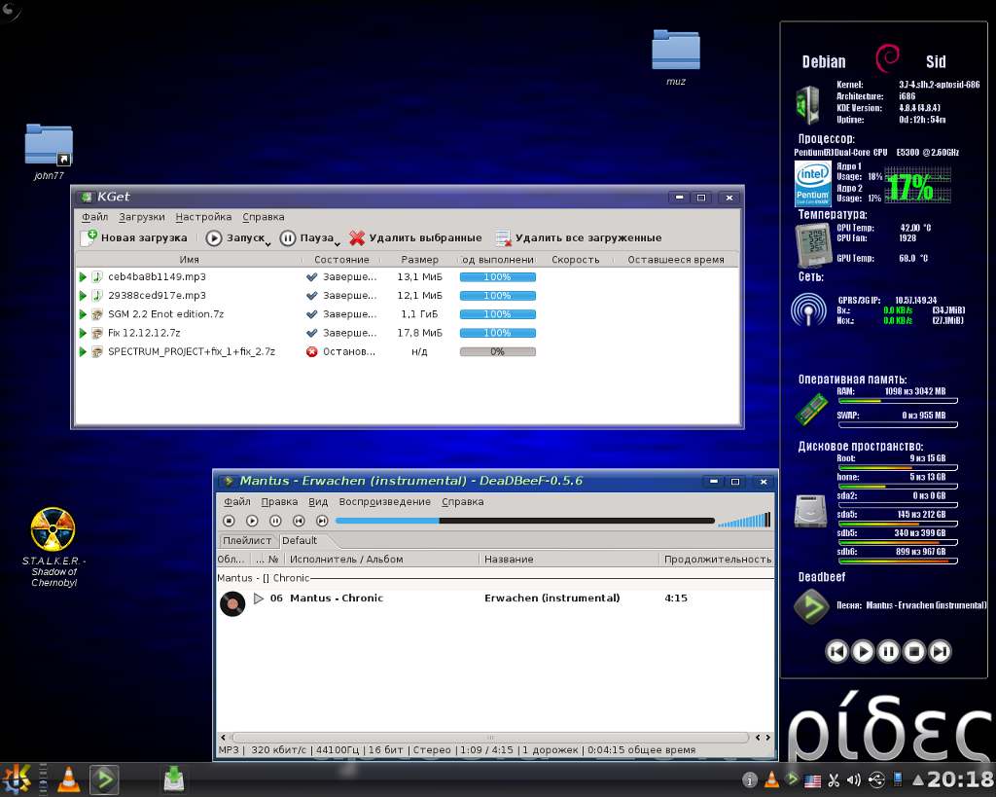
Task: Click the Исполнитель / Альбом column header
Action: coord(381,560)
